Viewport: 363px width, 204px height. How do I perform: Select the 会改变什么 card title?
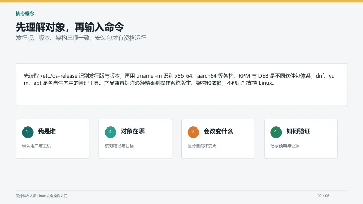click(218, 131)
